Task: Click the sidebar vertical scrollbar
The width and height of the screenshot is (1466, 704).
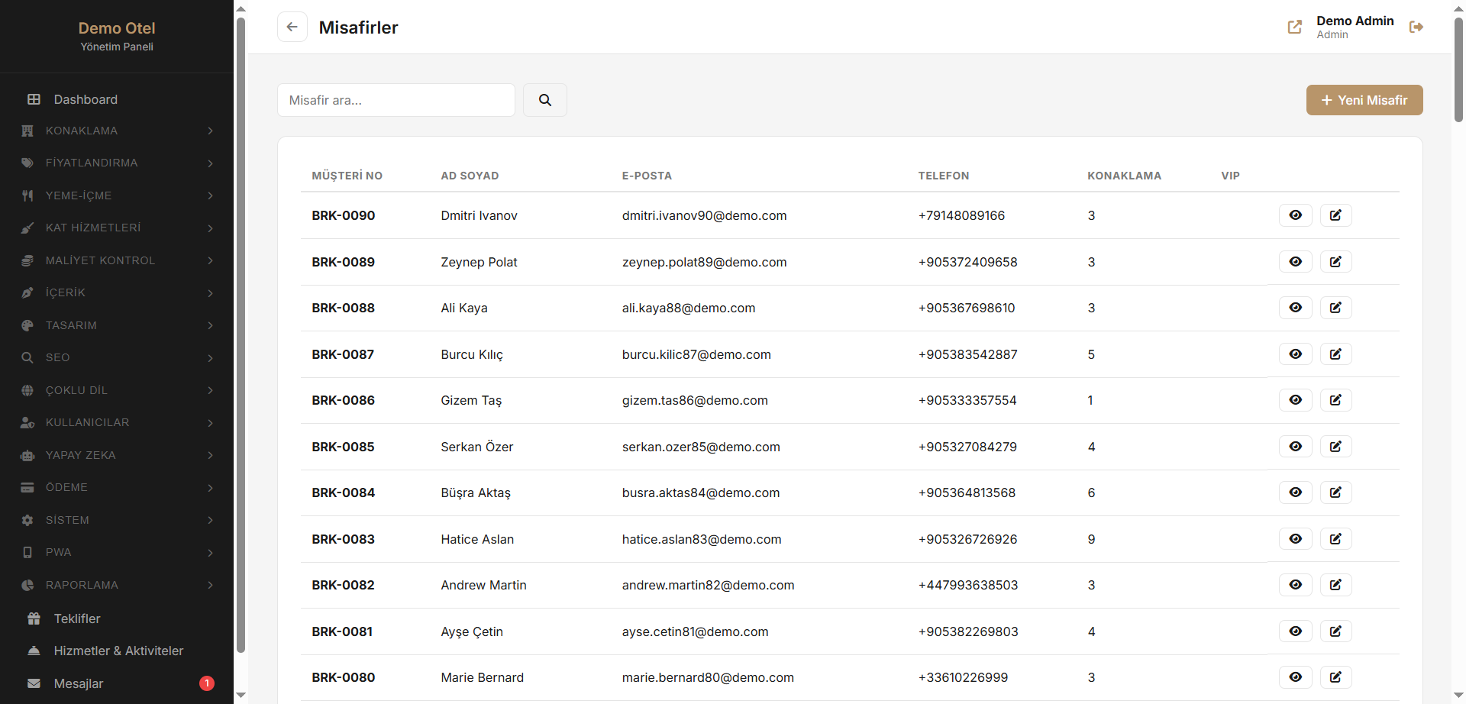Action: (x=241, y=336)
